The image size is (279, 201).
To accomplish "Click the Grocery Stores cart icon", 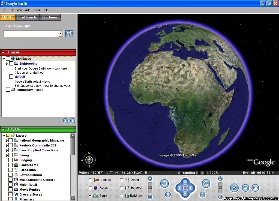I will coord(16,194).
